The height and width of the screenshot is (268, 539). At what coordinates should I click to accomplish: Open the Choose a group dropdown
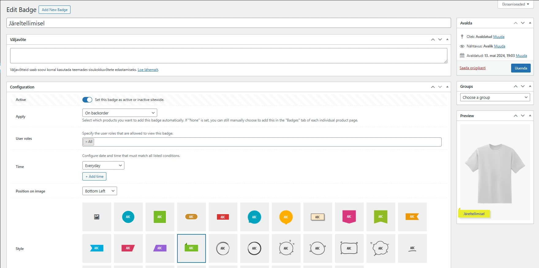click(x=495, y=97)
